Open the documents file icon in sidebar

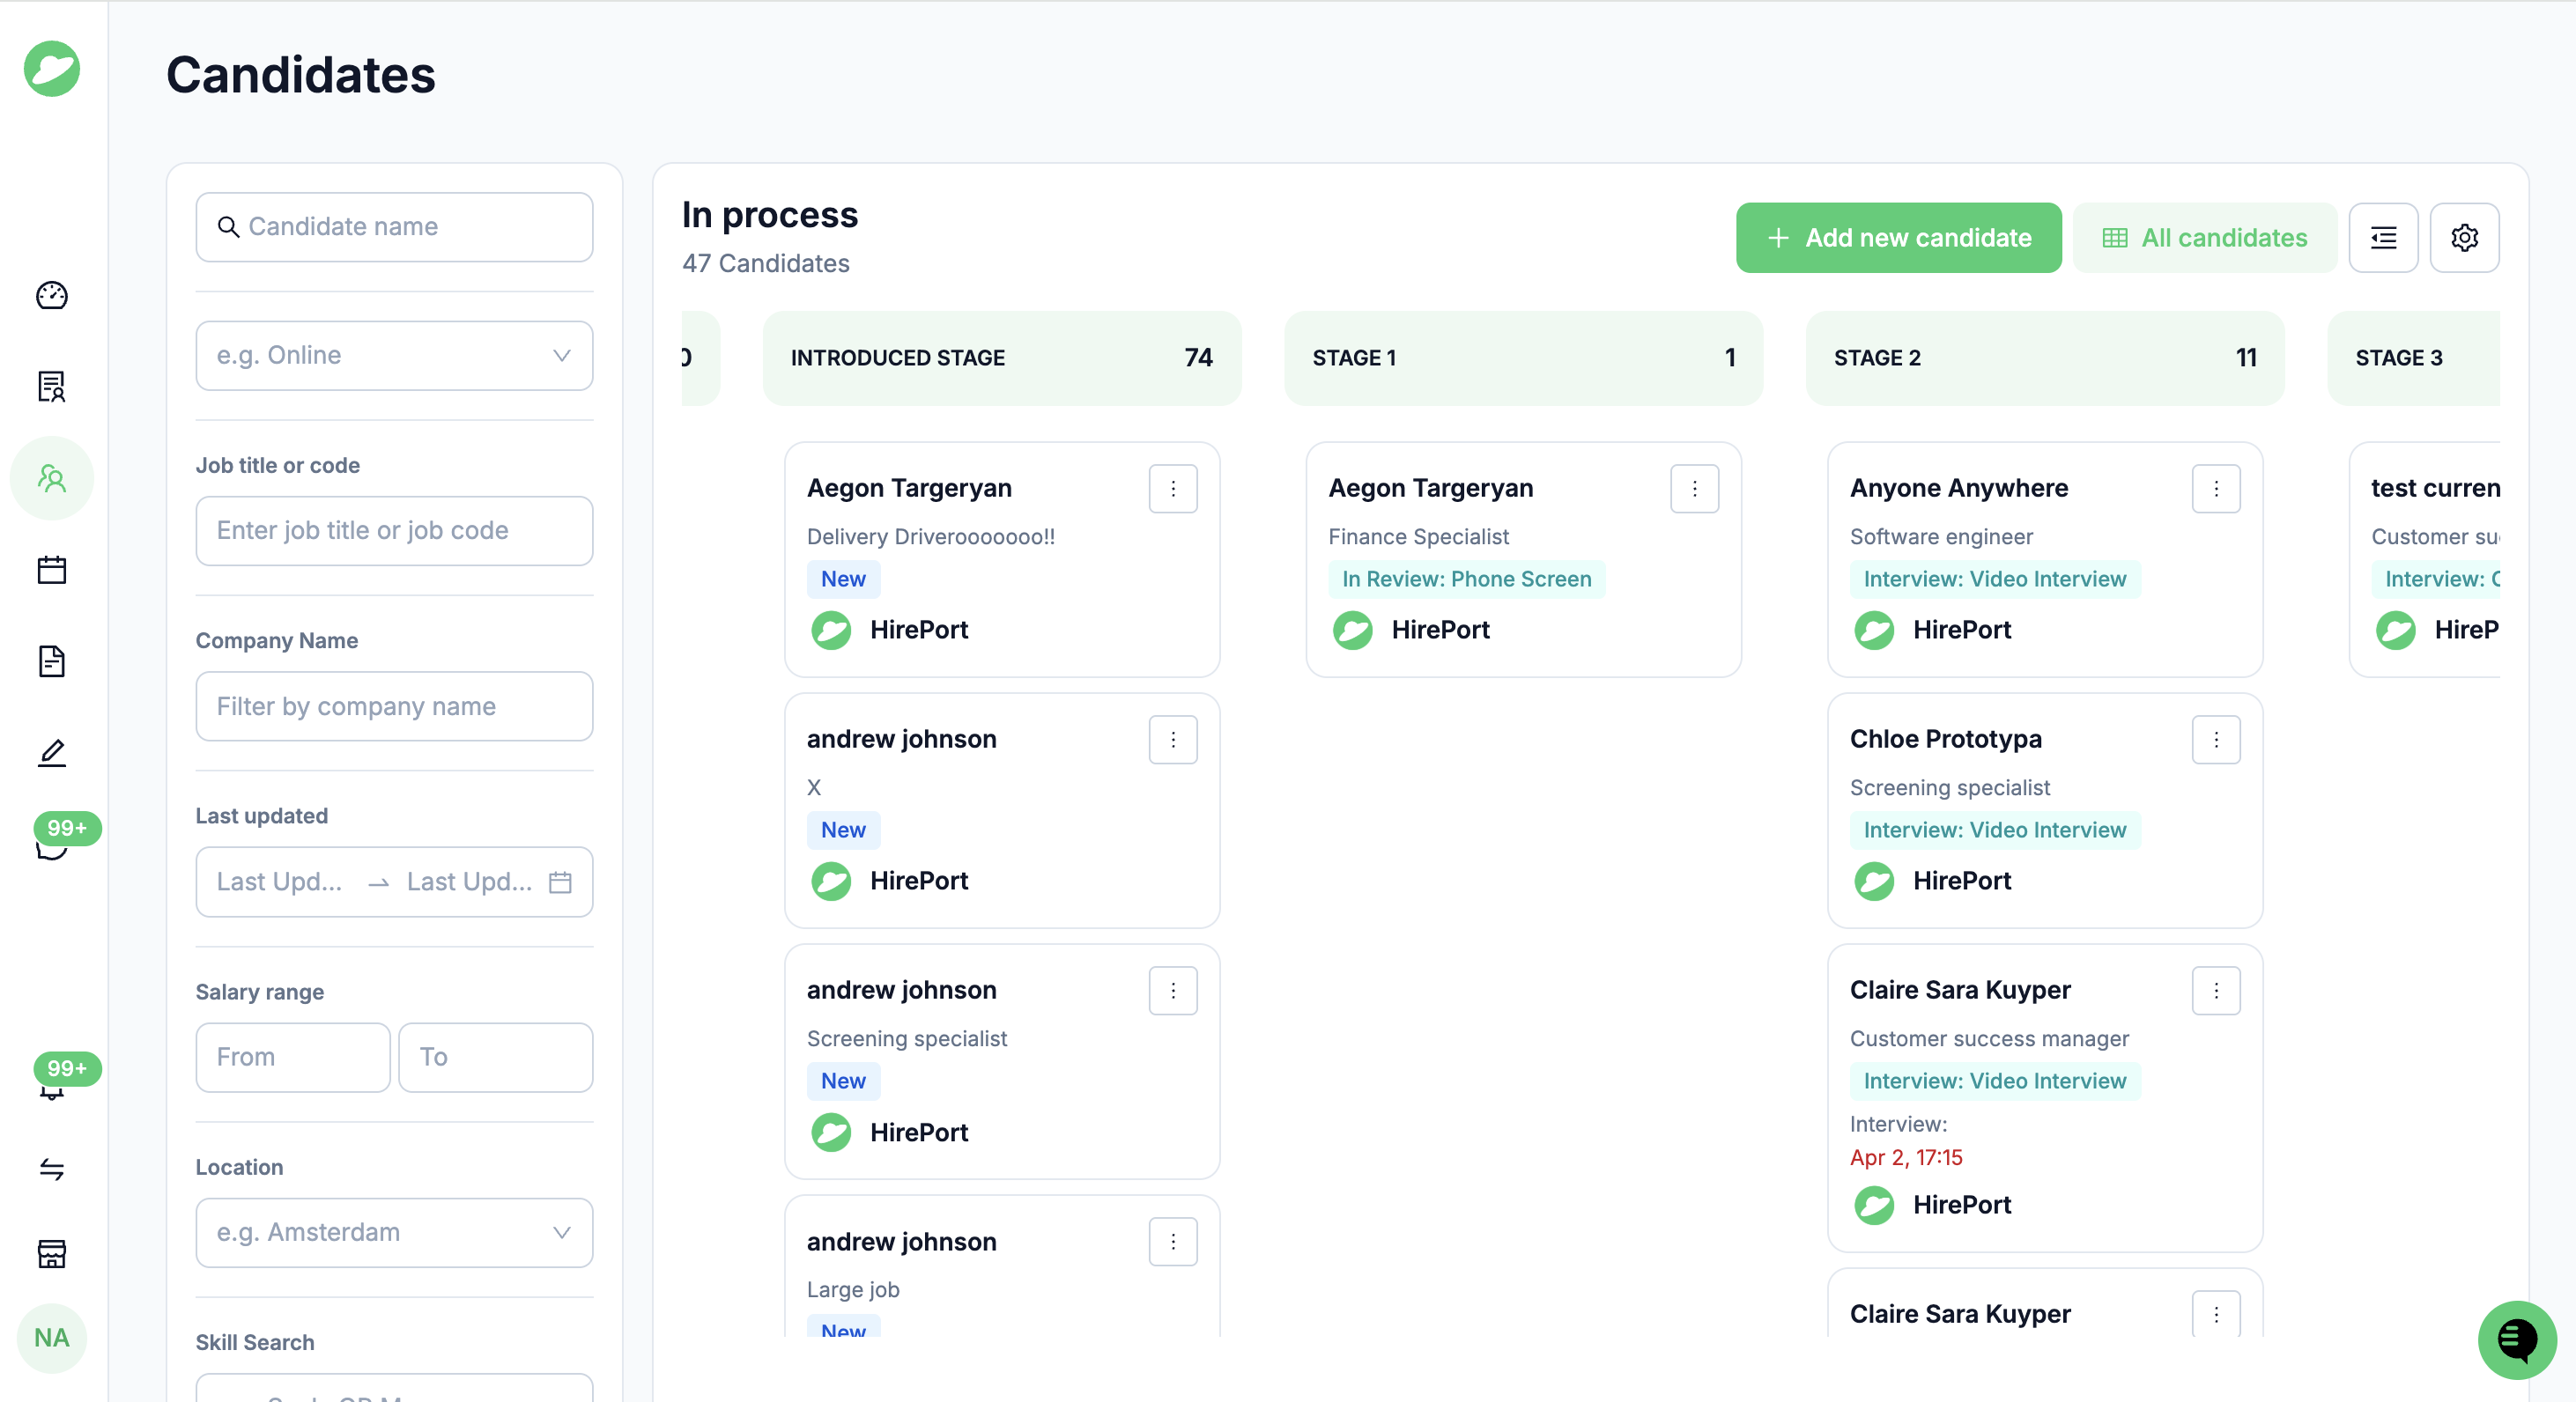pyautogui.click(x=52, y=660)
